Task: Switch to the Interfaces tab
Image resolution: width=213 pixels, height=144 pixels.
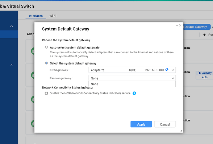Action: tap(35, 16)
